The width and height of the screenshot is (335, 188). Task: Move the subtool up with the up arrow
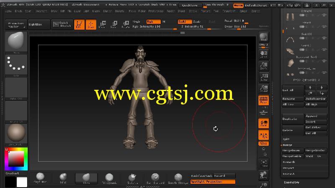[x=310, y=87]
